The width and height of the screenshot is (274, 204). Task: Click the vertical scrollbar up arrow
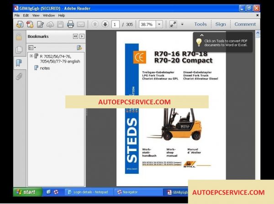[258, 32]
